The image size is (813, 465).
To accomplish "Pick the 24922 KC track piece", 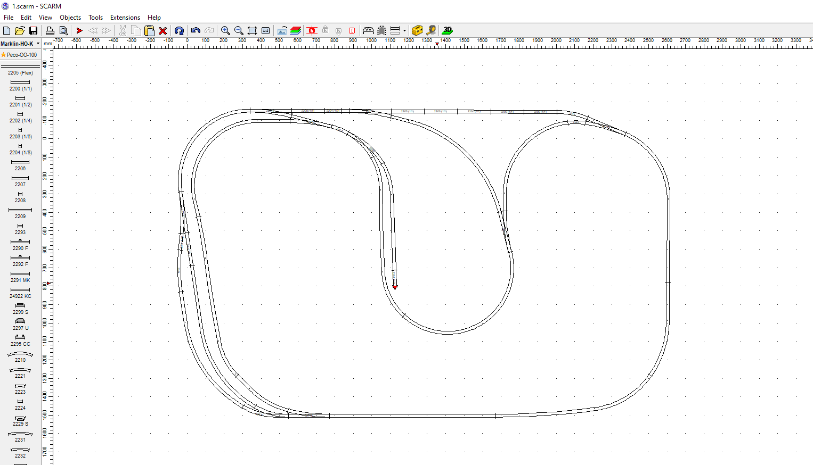I will click(20, 293).
